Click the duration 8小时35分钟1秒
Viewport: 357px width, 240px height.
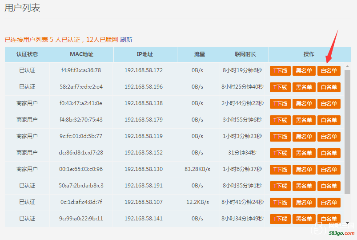tap(242, 186)
